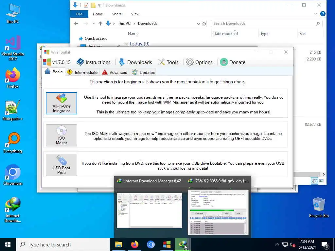
Task: Go up one folder level in Explorer
Action: (x=100, y=24)
